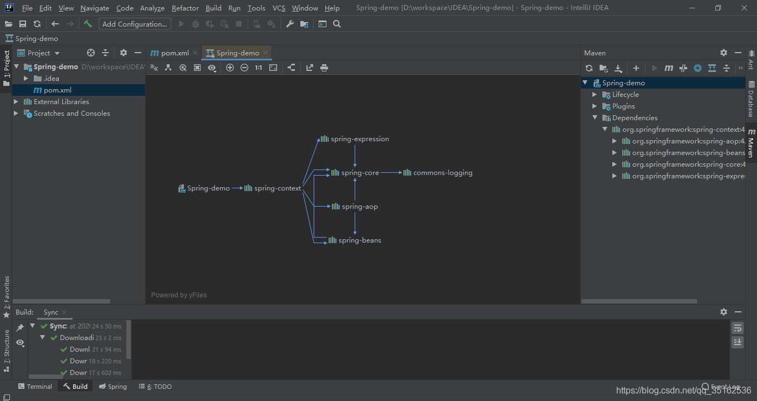Click the Synchronize icon in main toolbar
The image size is (757, 401).
(x=37, y=24)
